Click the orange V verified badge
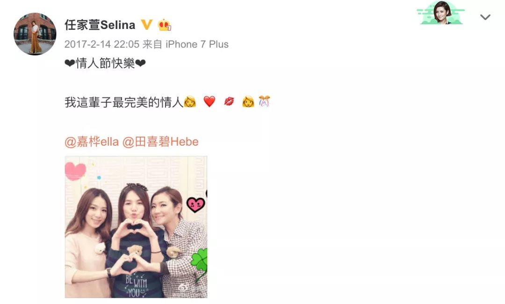 point(146,24)
